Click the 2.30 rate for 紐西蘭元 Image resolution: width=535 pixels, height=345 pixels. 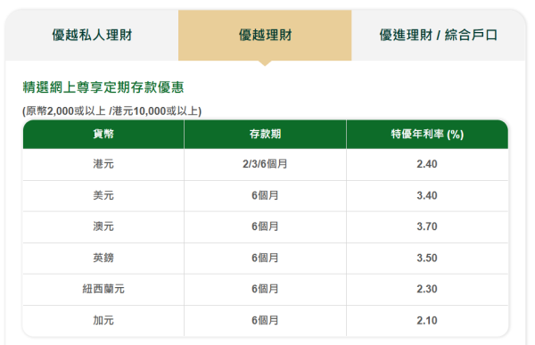point(427,289)
